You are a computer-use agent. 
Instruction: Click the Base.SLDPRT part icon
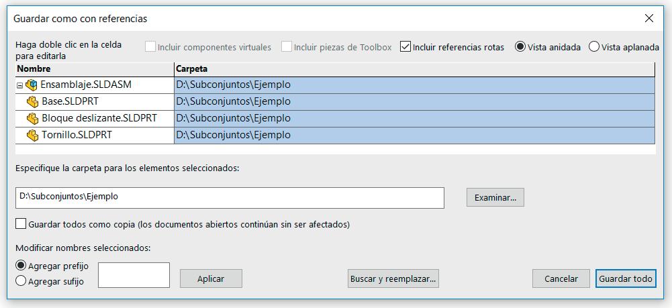(x=33, y=102)
